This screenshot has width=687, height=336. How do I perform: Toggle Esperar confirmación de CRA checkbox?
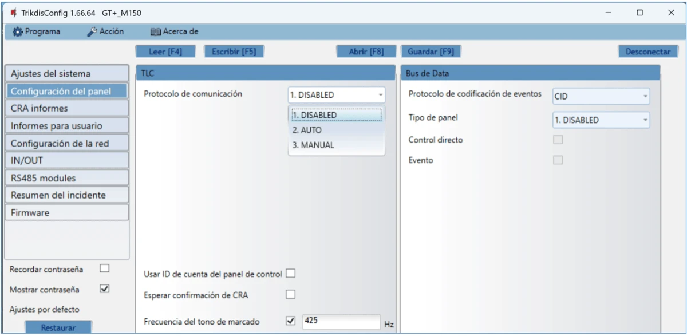(x=291, y=295)
